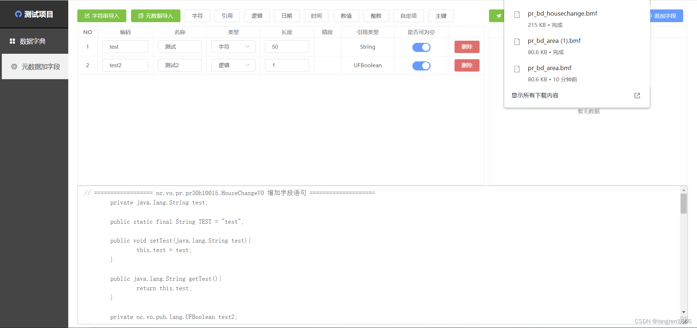Click the 是否可为空 column header
This screenshot has height=328, width=697.
(x=421, y=32)
